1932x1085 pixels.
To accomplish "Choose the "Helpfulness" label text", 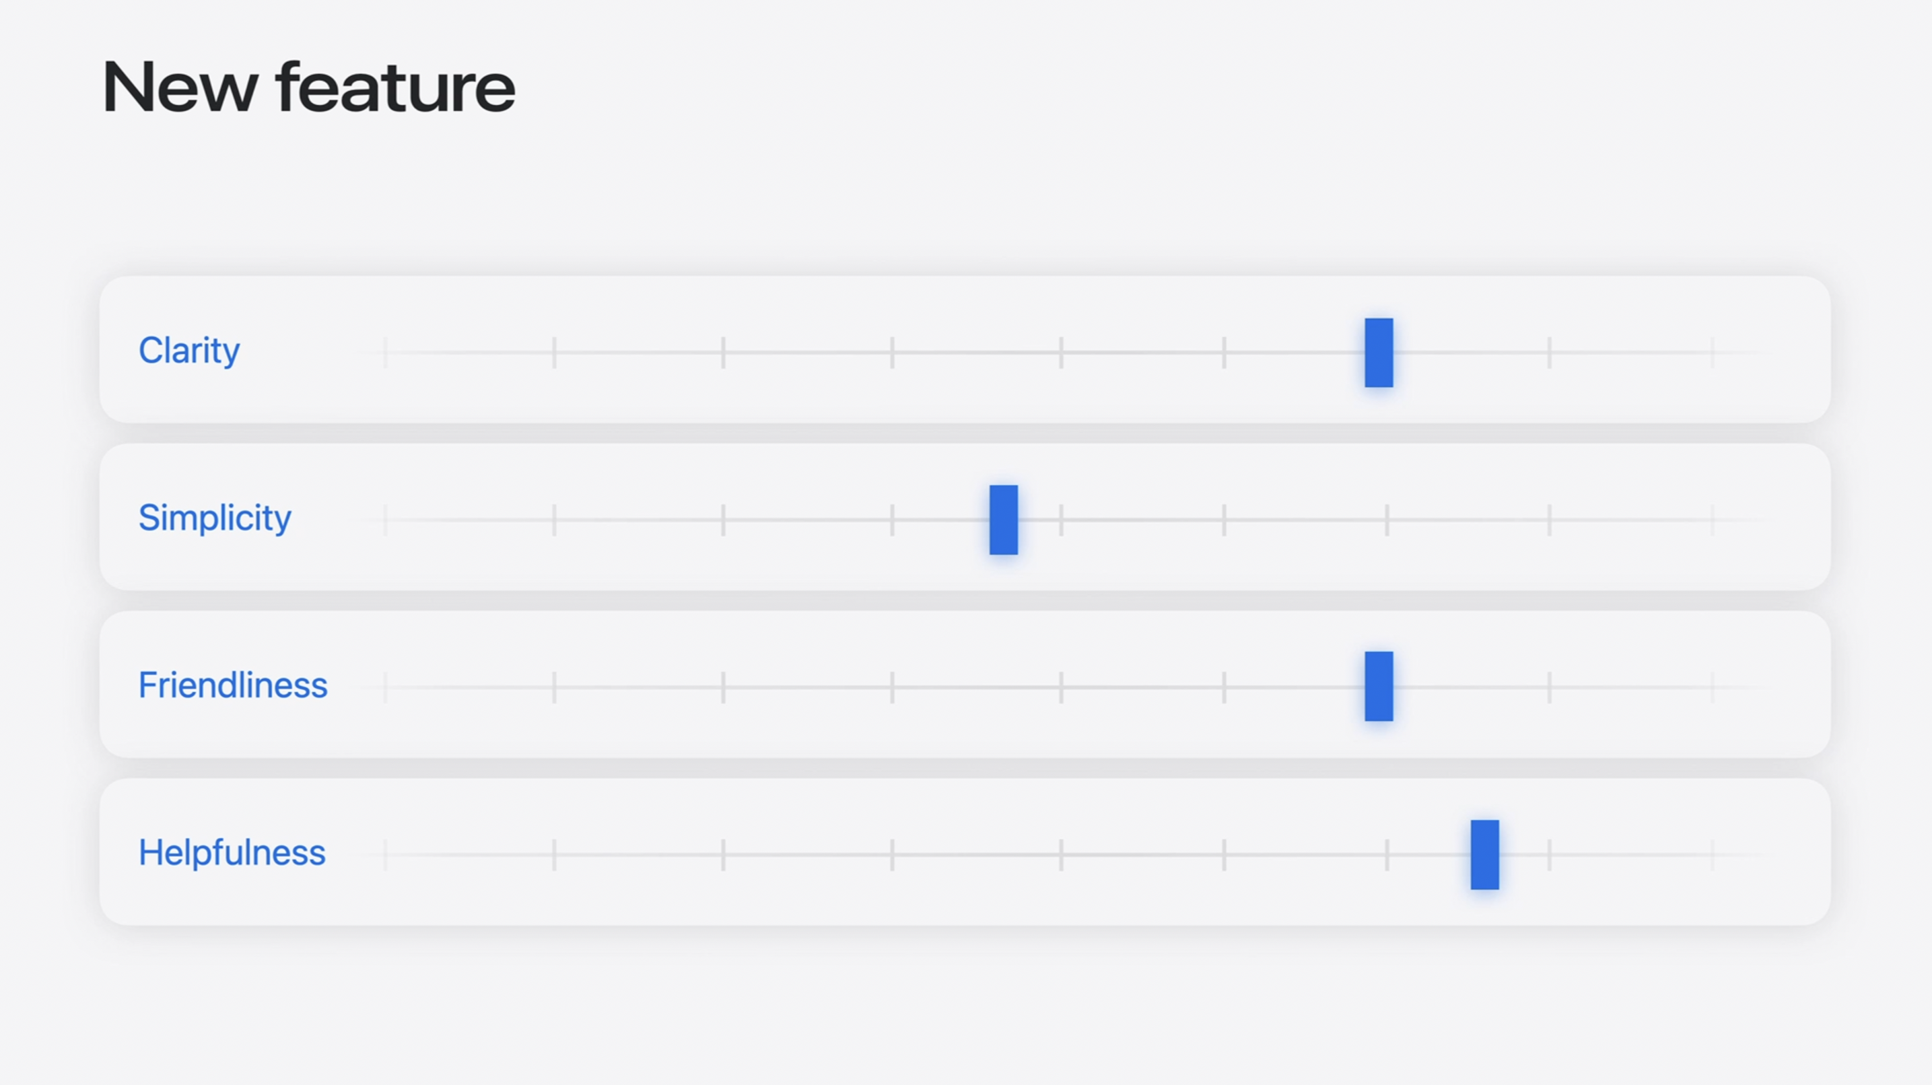I will [232, 853].
